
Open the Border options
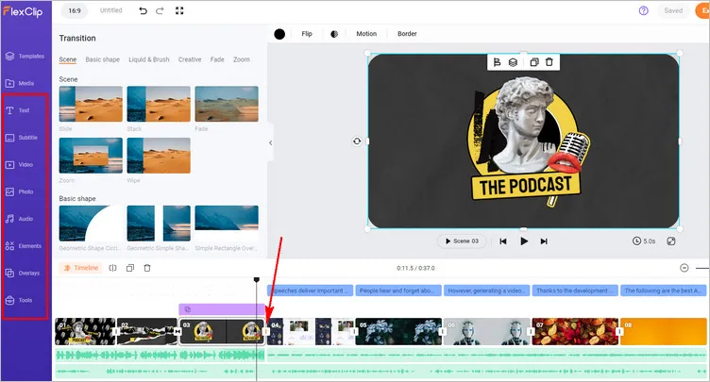click(x=407, y=34)
